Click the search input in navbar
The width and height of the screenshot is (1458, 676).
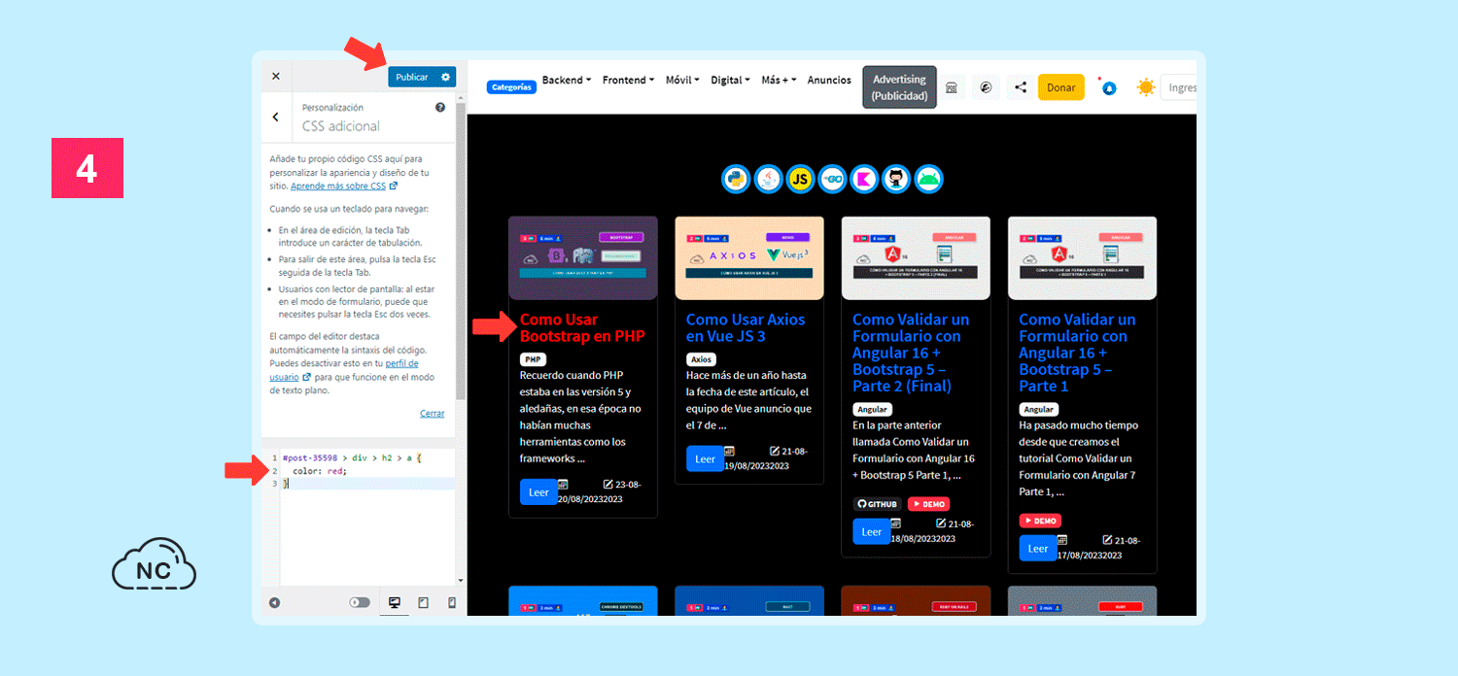[1179, 87]
